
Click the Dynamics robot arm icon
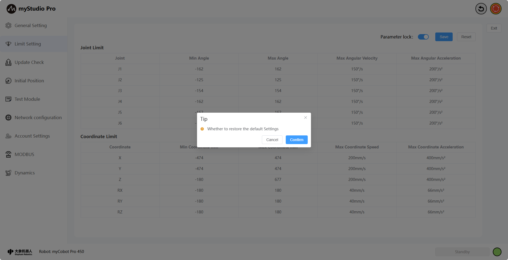click(x=8, y=173)
